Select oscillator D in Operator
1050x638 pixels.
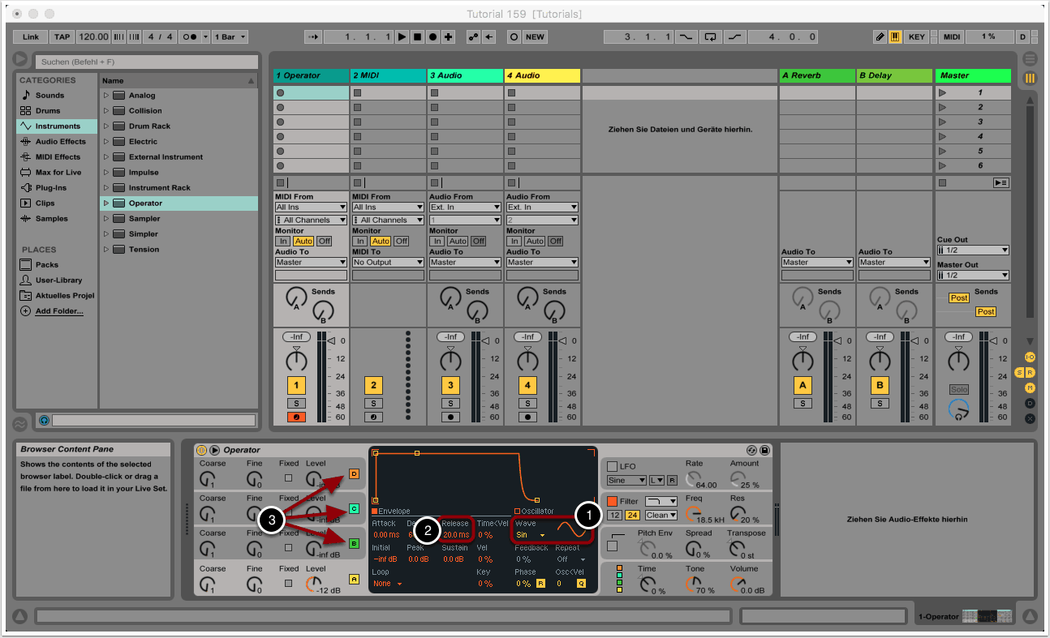point(354,474)
